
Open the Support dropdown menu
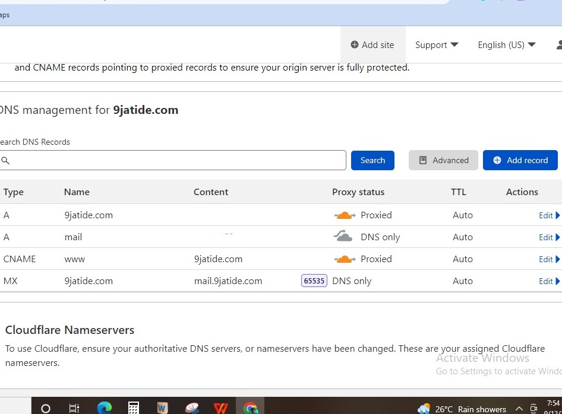[437, 44]
